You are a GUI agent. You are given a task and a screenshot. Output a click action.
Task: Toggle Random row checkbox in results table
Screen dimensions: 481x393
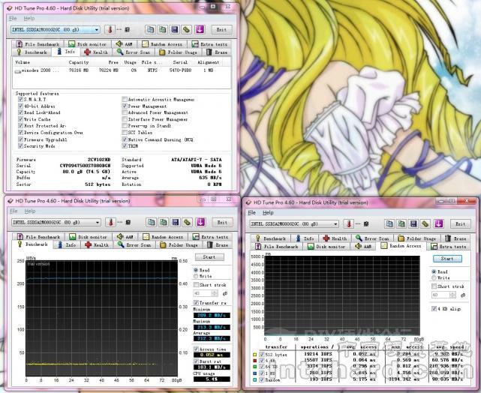(x=262, y=379)
